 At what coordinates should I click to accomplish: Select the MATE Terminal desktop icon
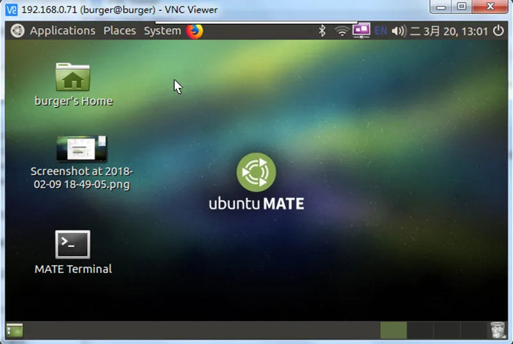[x=72, y=245]
